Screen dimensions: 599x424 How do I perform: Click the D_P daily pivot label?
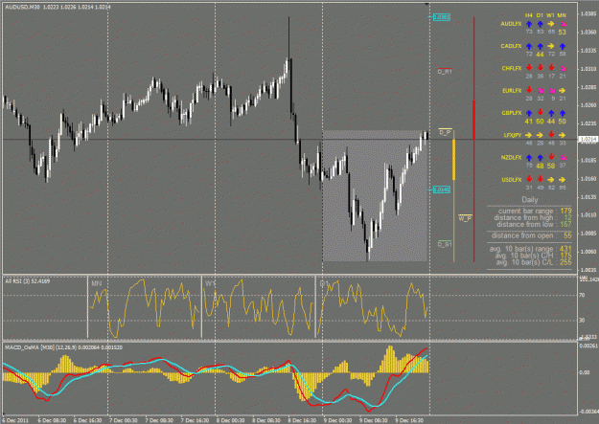point(445,132)
